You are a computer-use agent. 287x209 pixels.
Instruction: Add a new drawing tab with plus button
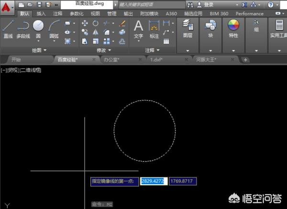[x=245, y=60]
